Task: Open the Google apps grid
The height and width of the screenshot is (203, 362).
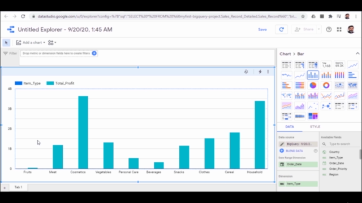Action: click(x=339, y=29)
